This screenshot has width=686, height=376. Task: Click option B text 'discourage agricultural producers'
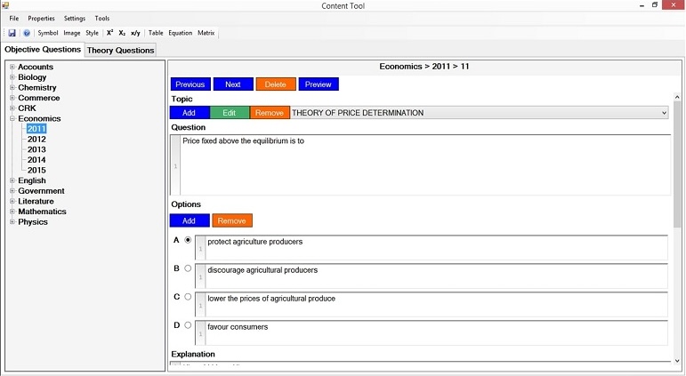[x=262, y=270]
